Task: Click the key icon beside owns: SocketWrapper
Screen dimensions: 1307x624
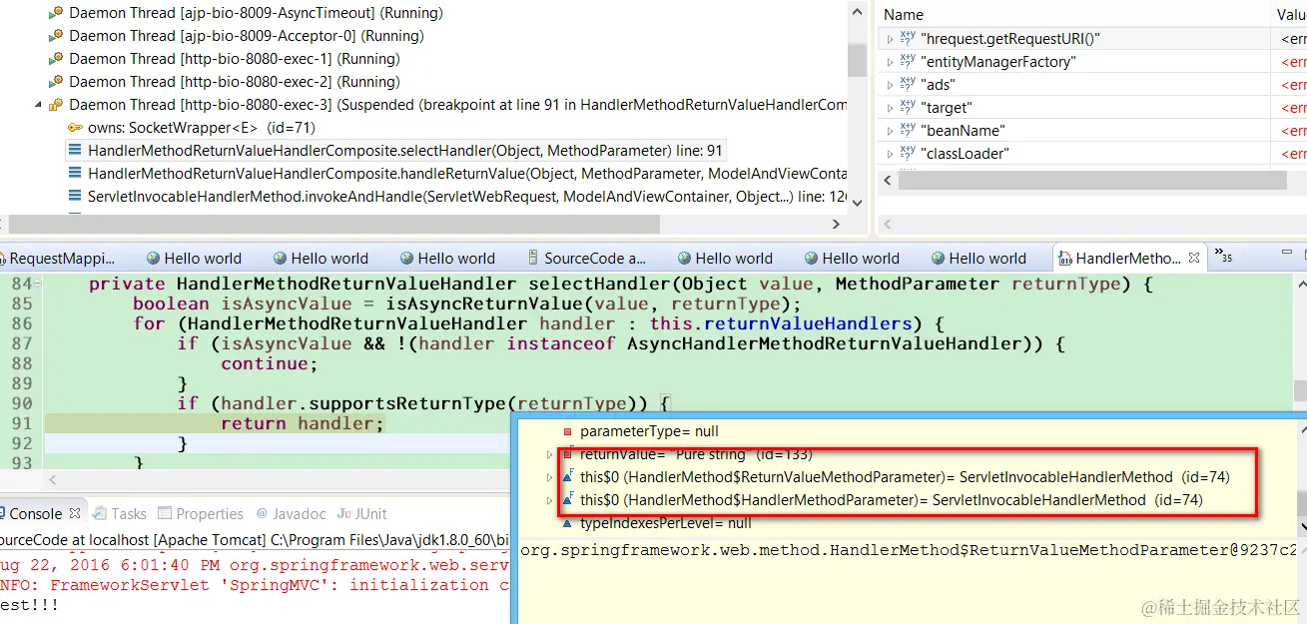Action: (x=75, y=128)
